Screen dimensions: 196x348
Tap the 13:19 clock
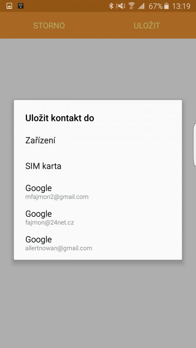pyautogui.click(x=181, y=6)
